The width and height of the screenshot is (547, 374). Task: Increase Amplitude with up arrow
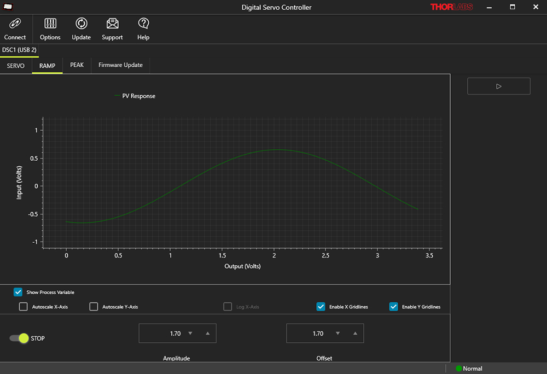(207, 333)
